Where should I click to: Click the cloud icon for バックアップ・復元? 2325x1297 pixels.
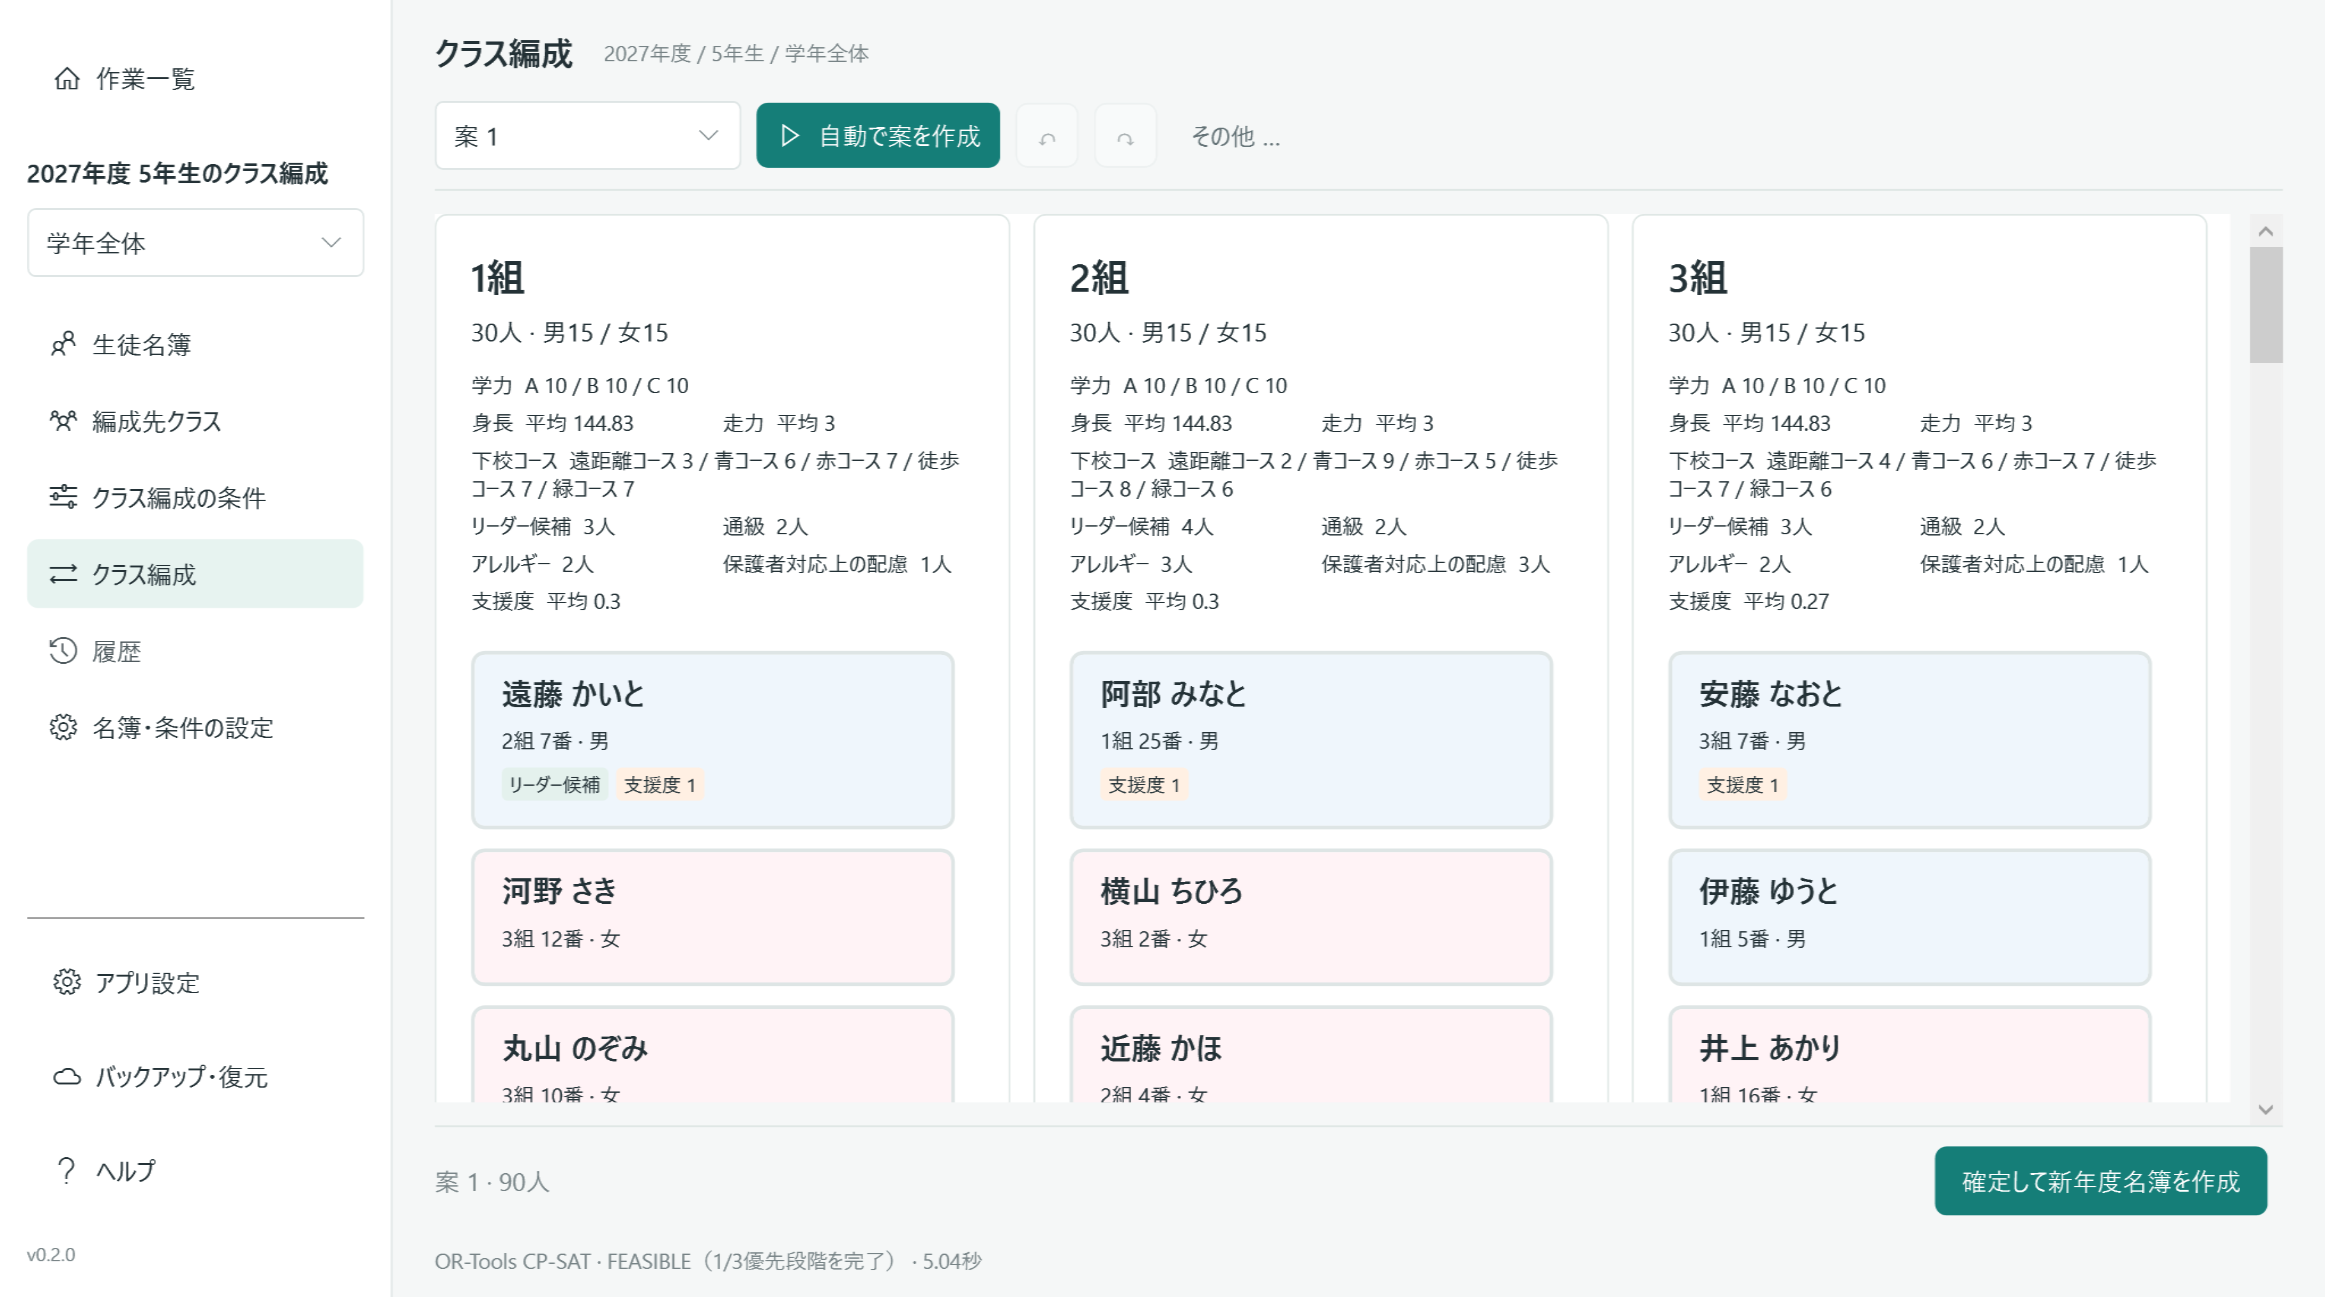point(67,1076)
